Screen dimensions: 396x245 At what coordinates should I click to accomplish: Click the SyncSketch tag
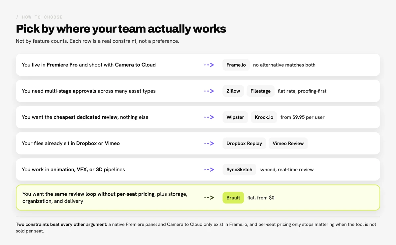coord(239,170)
